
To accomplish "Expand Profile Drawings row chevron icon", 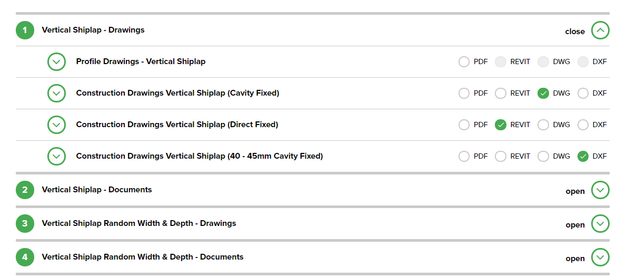I will (x=56, y=62).
